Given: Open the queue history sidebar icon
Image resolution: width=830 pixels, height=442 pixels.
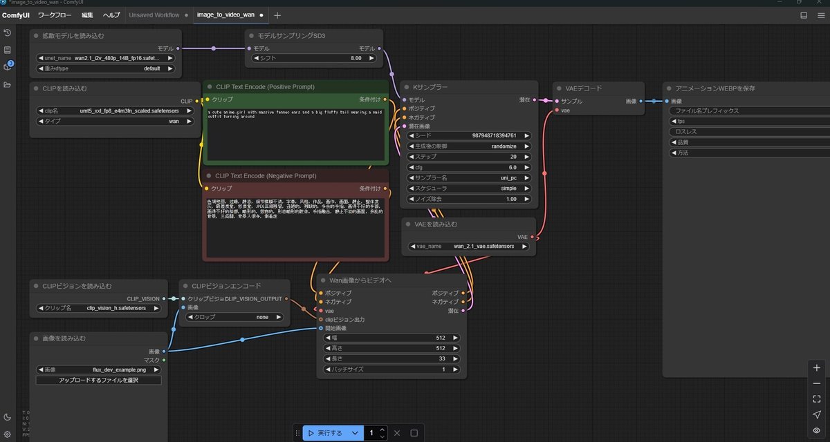Looking at the screenshot, I should 8,32.
